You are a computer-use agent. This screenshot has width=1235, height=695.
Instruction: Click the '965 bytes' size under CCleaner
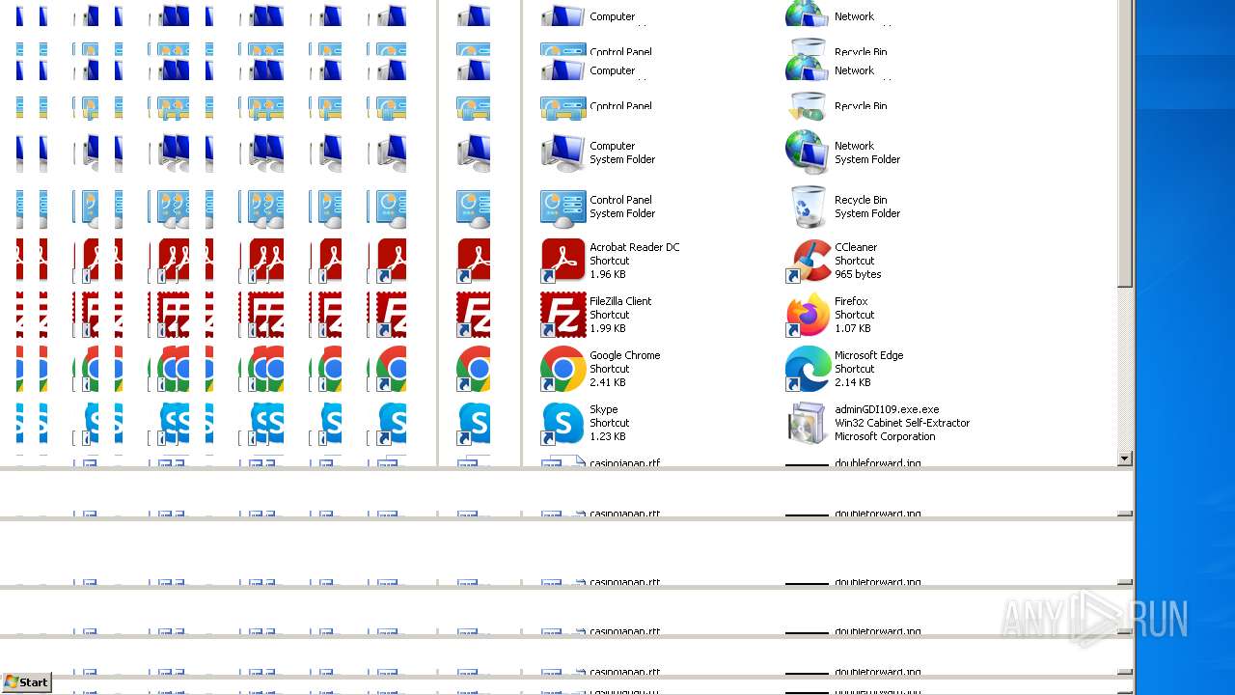tap(858, 274)
